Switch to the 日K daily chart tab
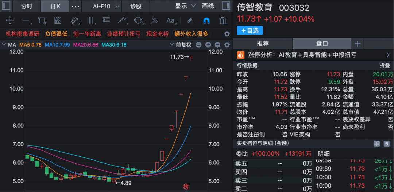 click(x=55, y=6)
